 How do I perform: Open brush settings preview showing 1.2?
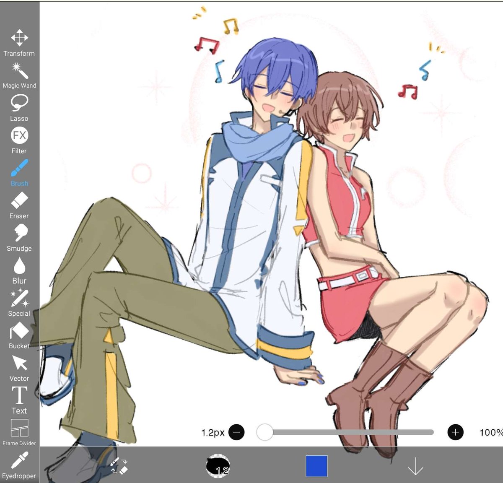218,466
